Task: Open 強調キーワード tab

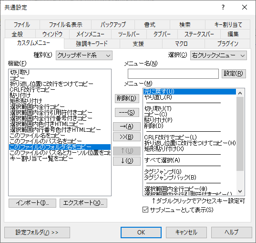Action: 92,43
